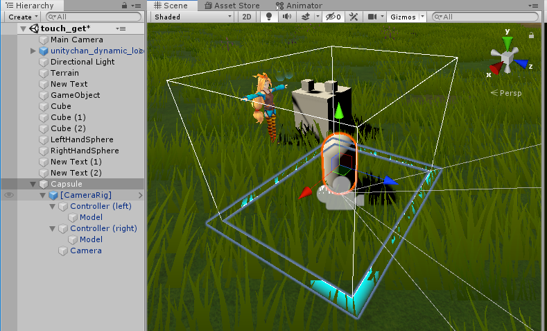Switch to the Scene tab
The width and height of the screenshot is (547, 331).
pyautogui.click(x=171, y=6)
